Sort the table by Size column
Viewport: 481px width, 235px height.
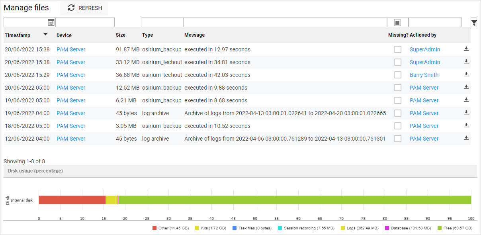coord(121,35)
